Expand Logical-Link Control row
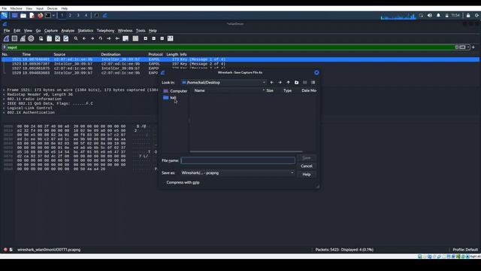Screen dimensions: 481x271 (x=4, y=108)
